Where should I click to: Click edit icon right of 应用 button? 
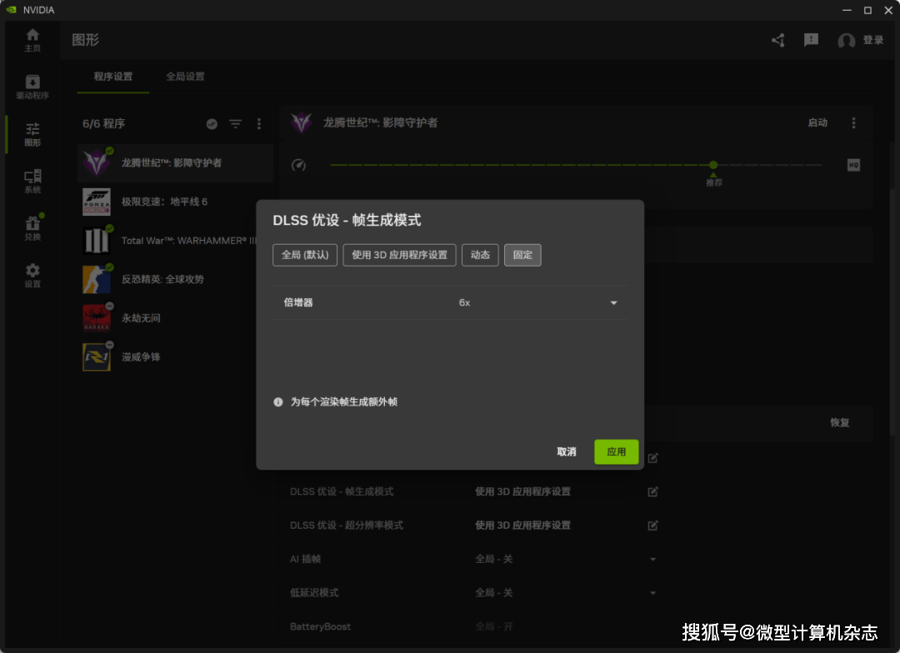click(652, 458)
